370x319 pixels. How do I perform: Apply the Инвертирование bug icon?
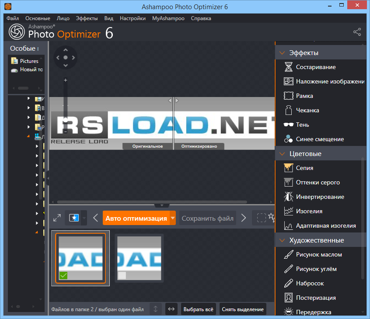pyautogui.click(x=288, y=197)
